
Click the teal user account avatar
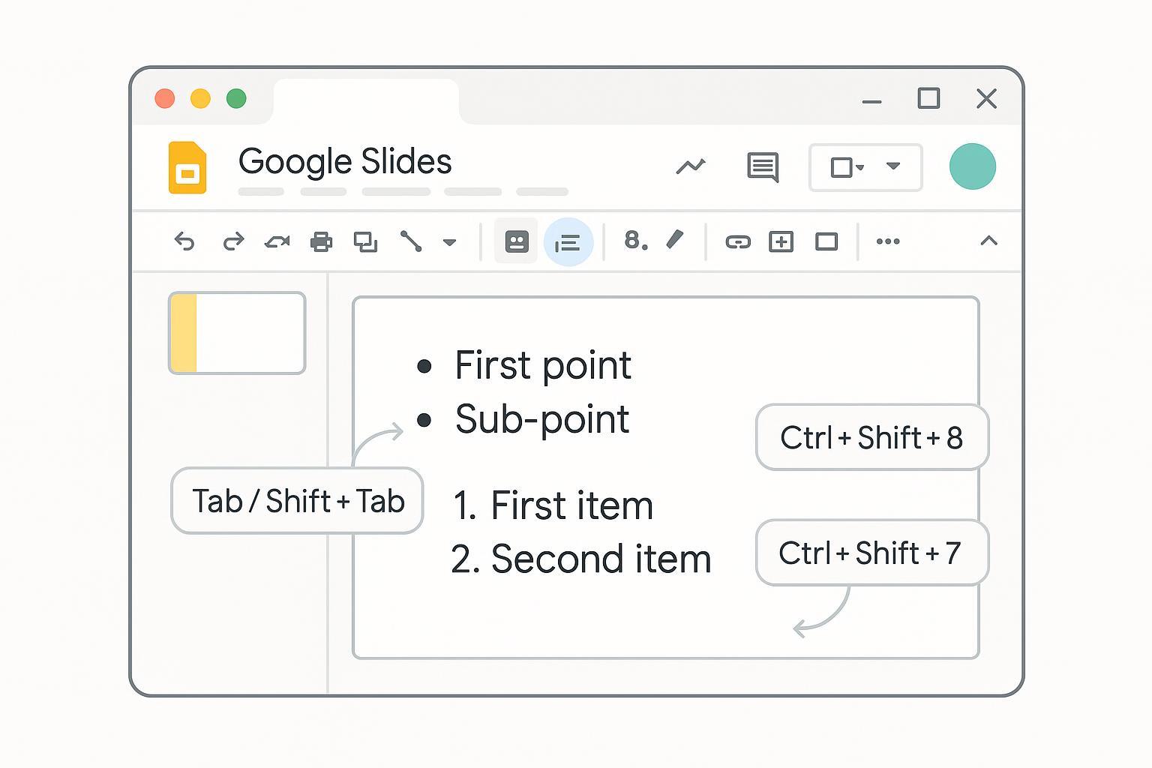972,166
